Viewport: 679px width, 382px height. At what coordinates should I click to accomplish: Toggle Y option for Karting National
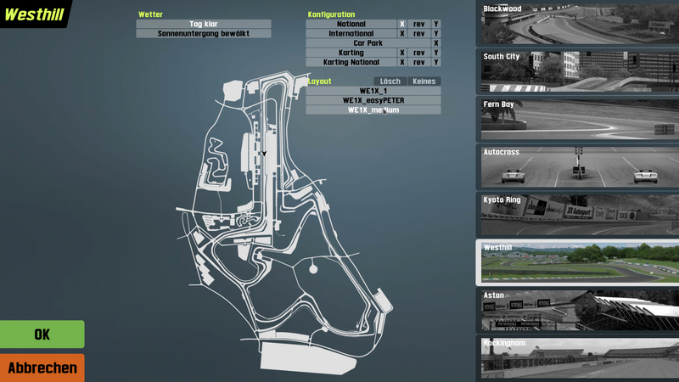coord(436,62)
